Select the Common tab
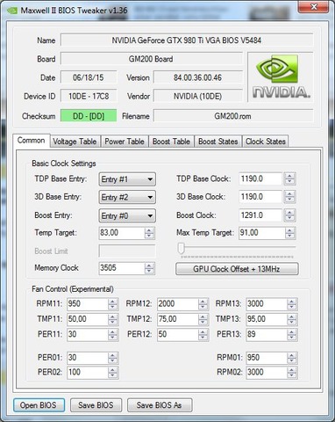The height and width of the screenshot is (422, 335). (32, 141)
